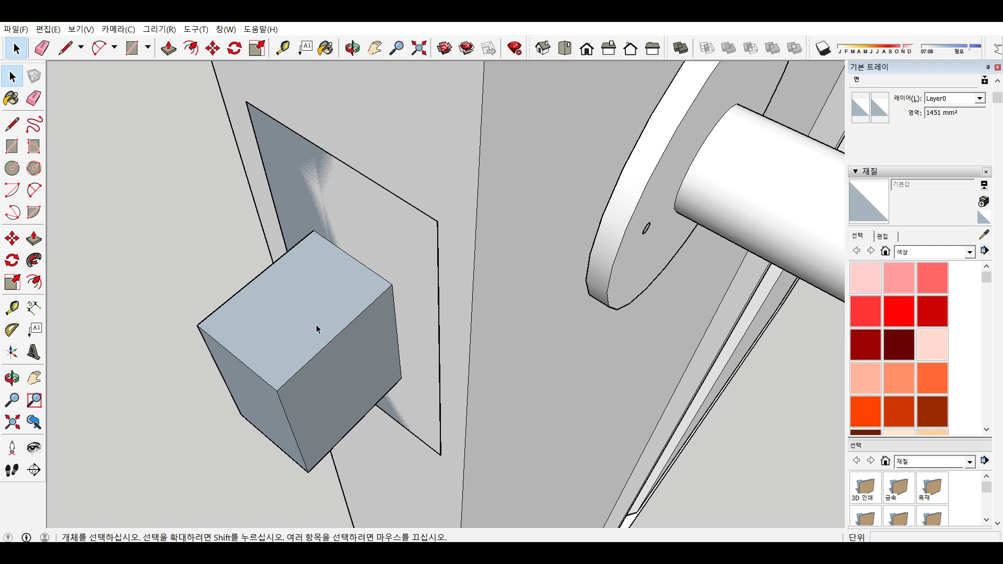Select the Rotate tool in top toolbar

pyautogui.click(x=235, y=48)
